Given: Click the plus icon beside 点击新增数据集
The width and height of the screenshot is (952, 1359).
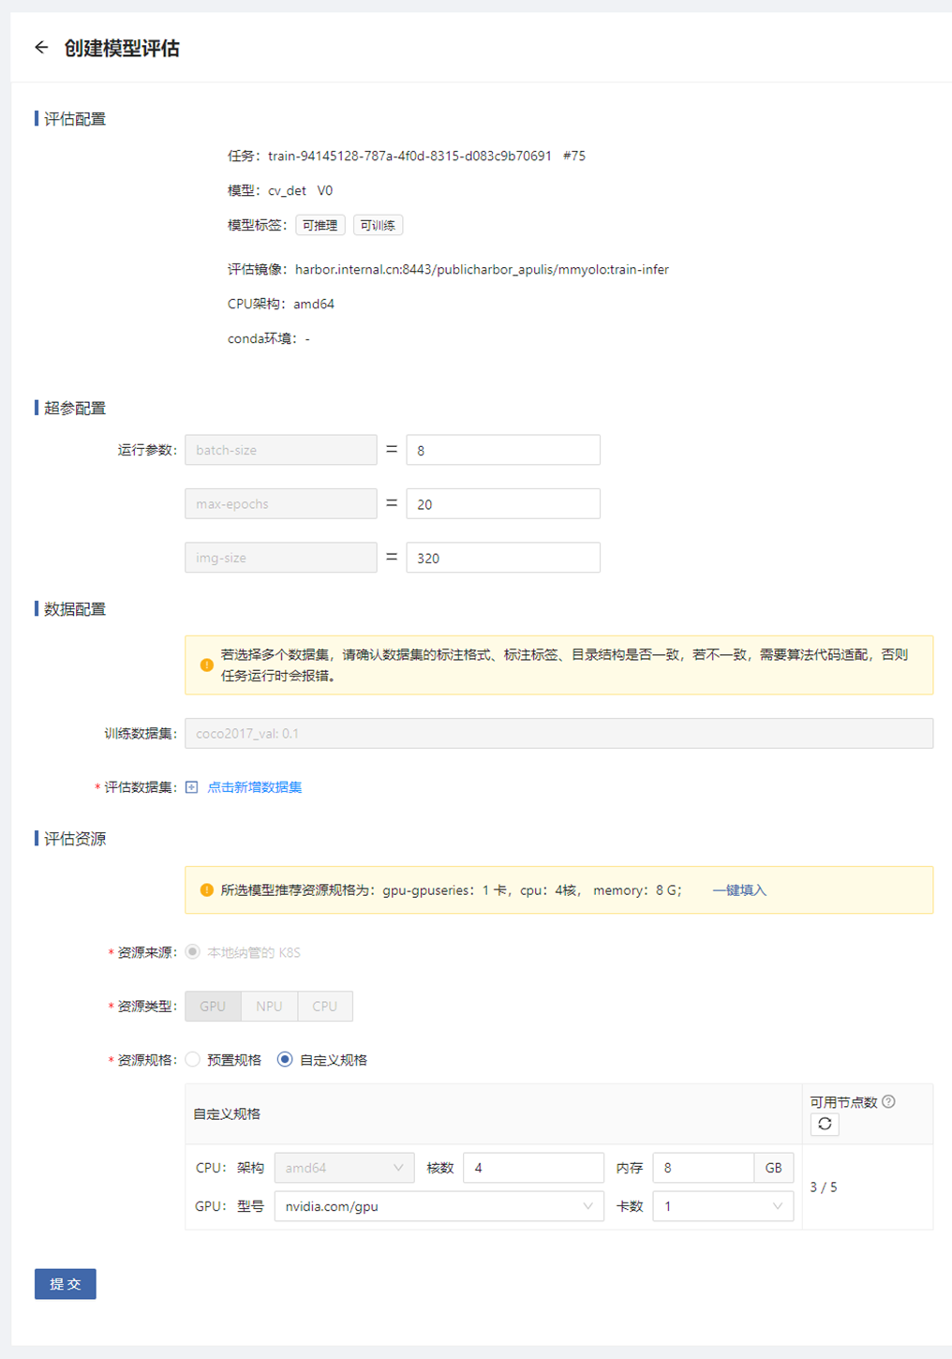Looking at the screenshot, I should coord(192,787).
